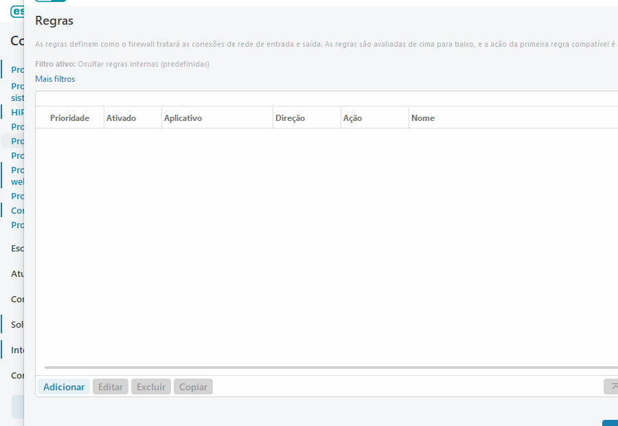Click the Copiar button

(x=193, y=386)
